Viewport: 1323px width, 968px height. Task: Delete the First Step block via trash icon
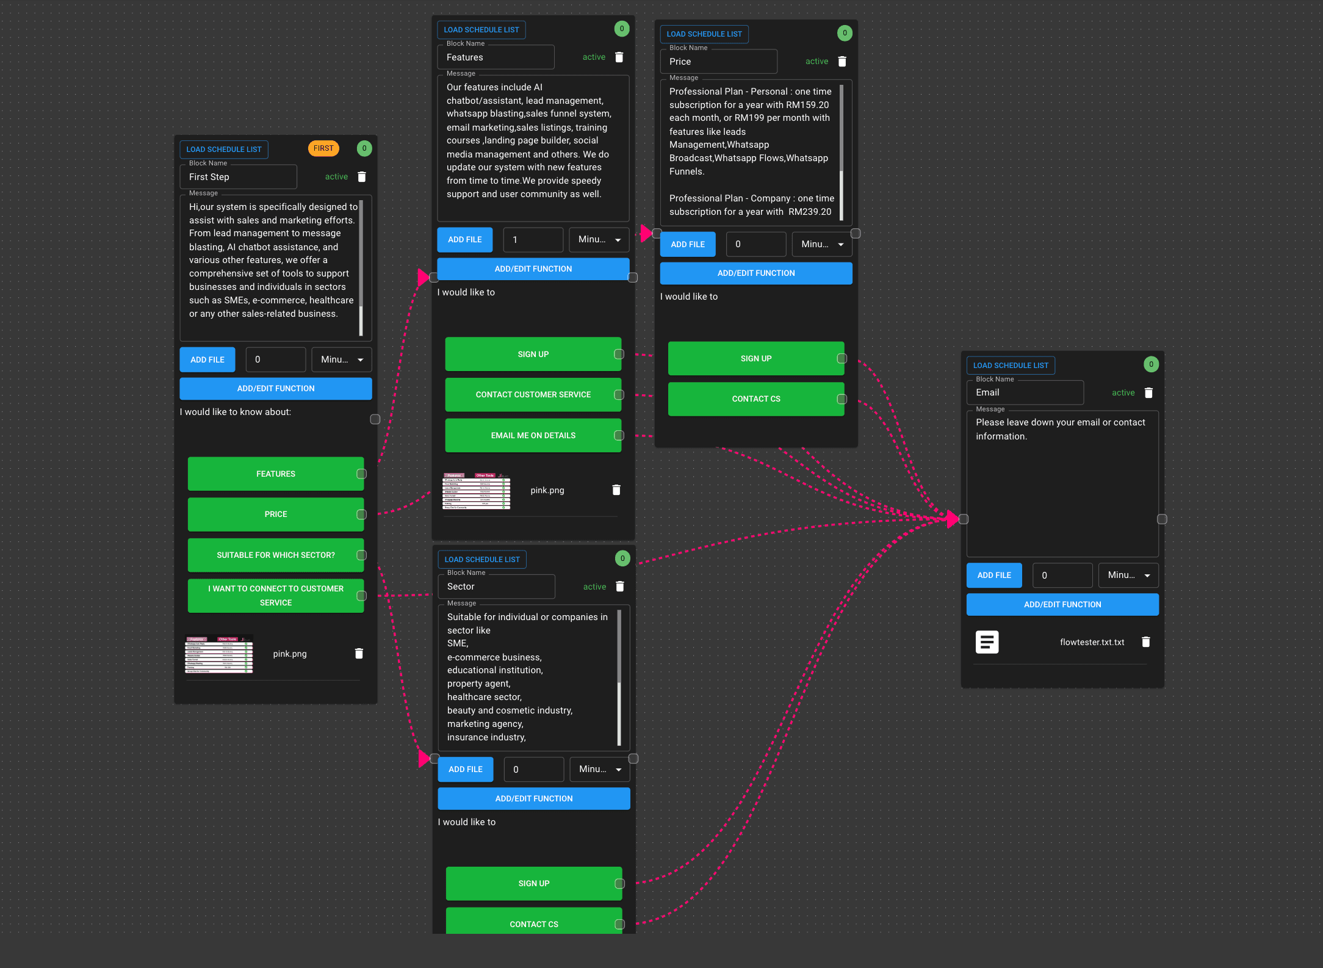361,177
